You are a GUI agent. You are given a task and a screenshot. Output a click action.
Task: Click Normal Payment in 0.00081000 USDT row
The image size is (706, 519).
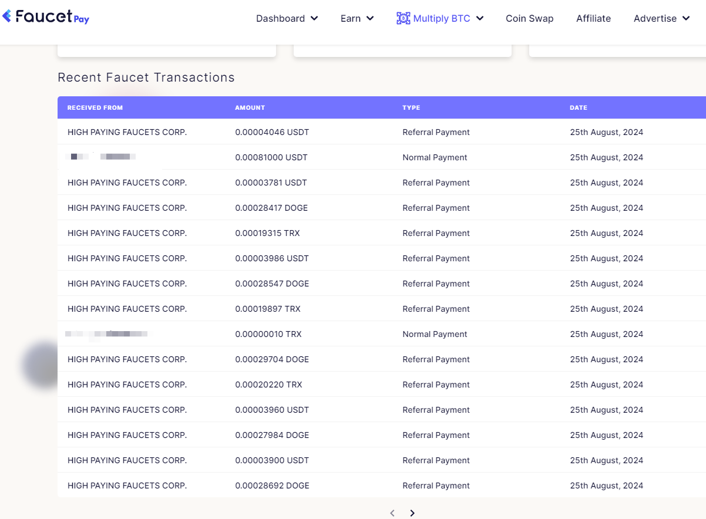[435, 157]
